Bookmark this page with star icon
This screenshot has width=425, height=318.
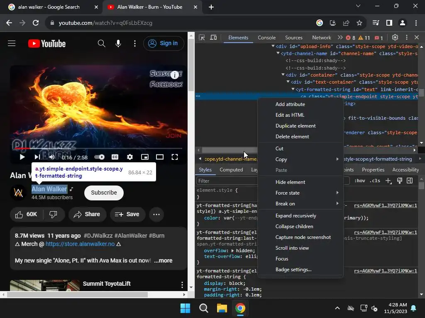[x=359, y=23]
